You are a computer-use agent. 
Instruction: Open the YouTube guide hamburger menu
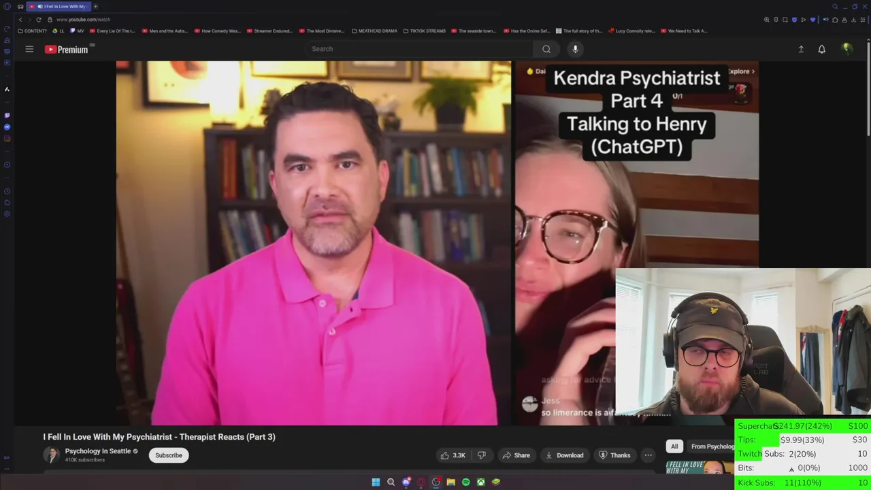click(29, 49)
